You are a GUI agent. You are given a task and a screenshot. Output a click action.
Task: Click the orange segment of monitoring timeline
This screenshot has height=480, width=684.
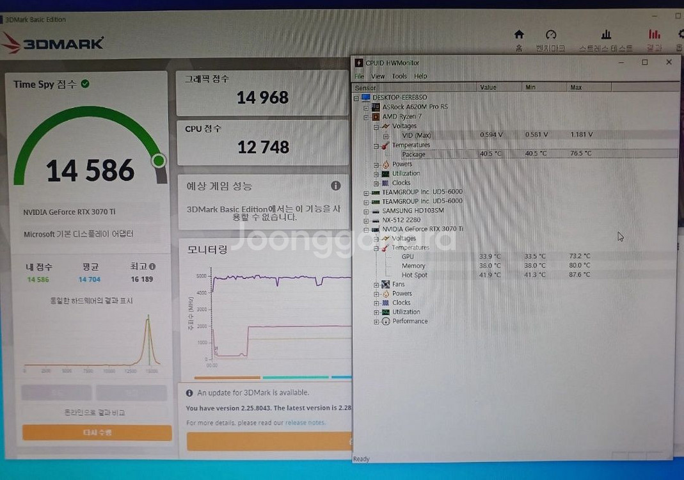point(227,378)
